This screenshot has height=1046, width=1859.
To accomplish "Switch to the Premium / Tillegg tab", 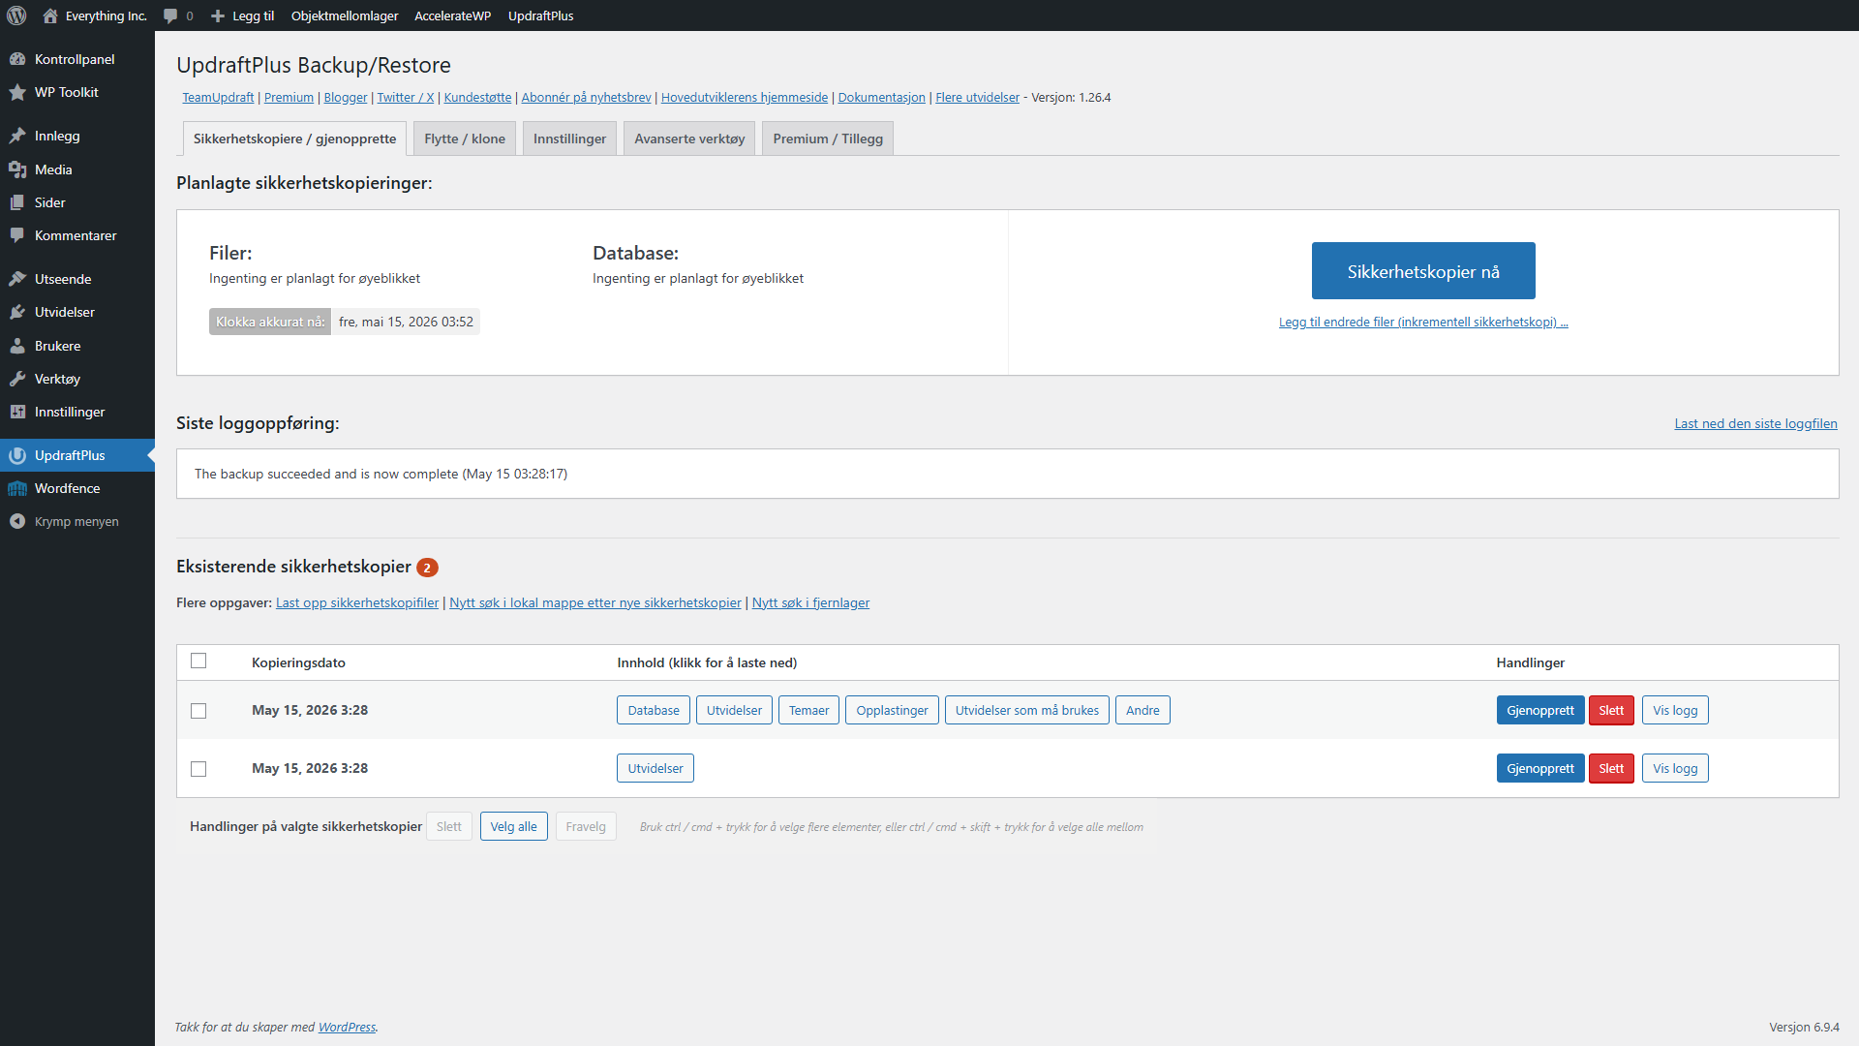I will coord(828,138).
